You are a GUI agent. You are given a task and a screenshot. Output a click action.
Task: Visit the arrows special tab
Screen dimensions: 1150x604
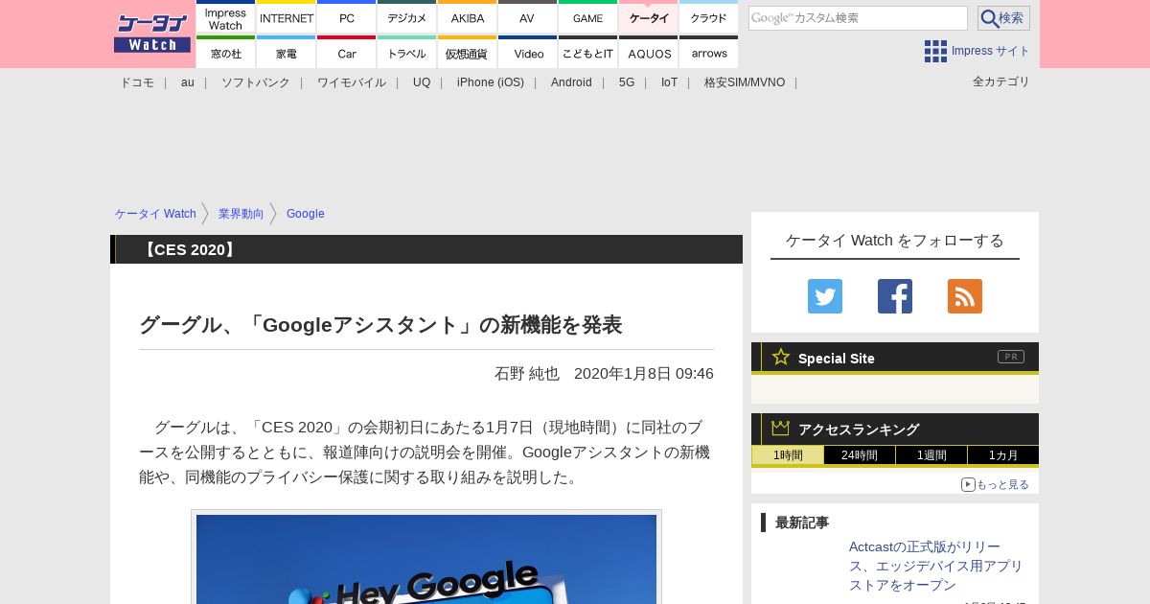click(709, 53)
